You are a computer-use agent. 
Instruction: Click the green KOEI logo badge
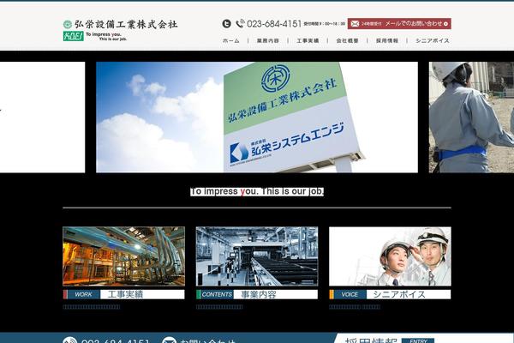tap(73, 36)
